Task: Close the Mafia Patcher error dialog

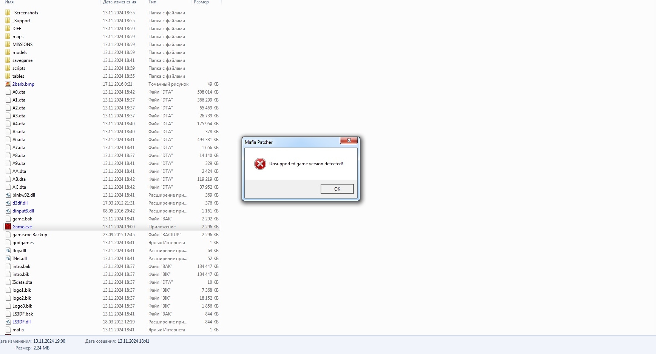Action: [x=349, y=141]
